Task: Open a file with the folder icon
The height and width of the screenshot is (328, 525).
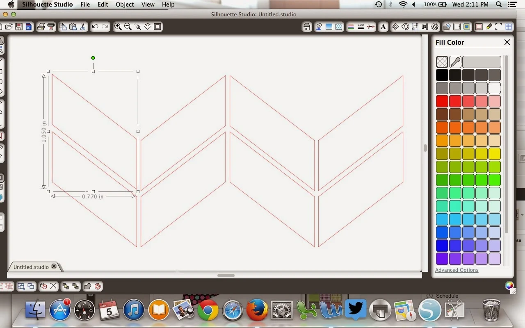Action: [9, 27]
